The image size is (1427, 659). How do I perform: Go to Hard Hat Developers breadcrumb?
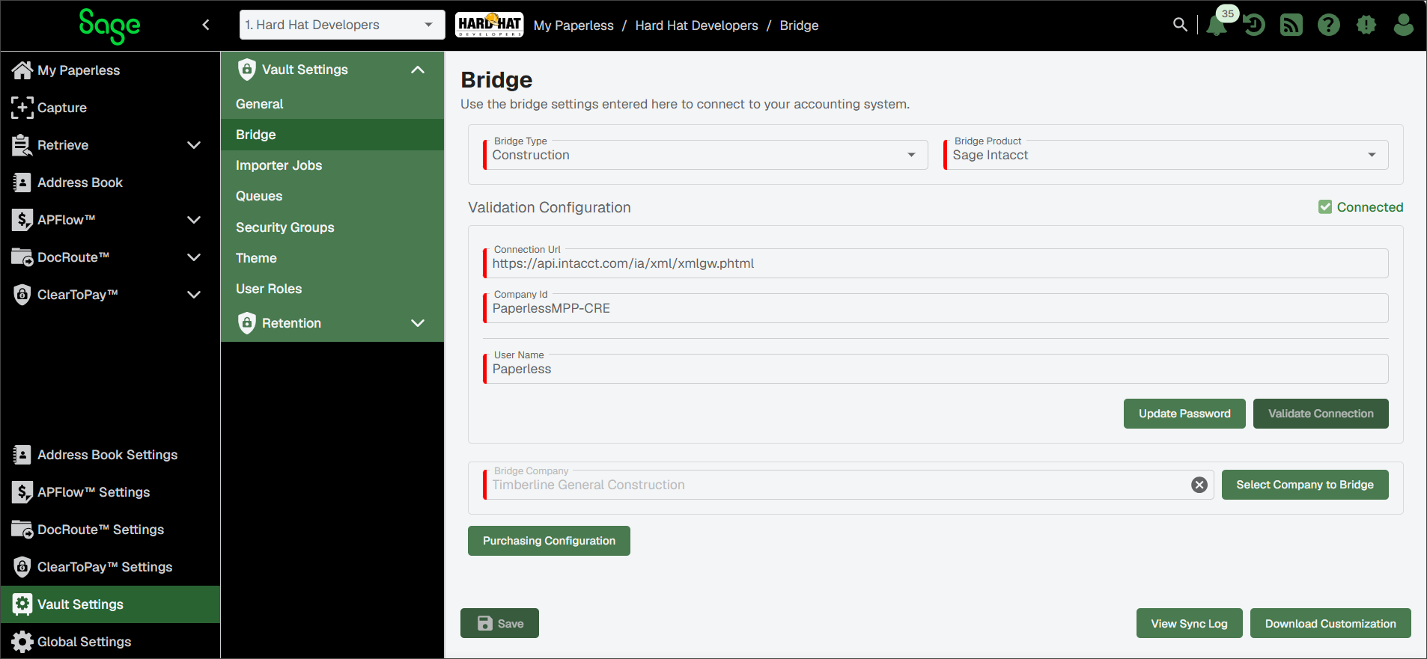click(x=696, y=25)
